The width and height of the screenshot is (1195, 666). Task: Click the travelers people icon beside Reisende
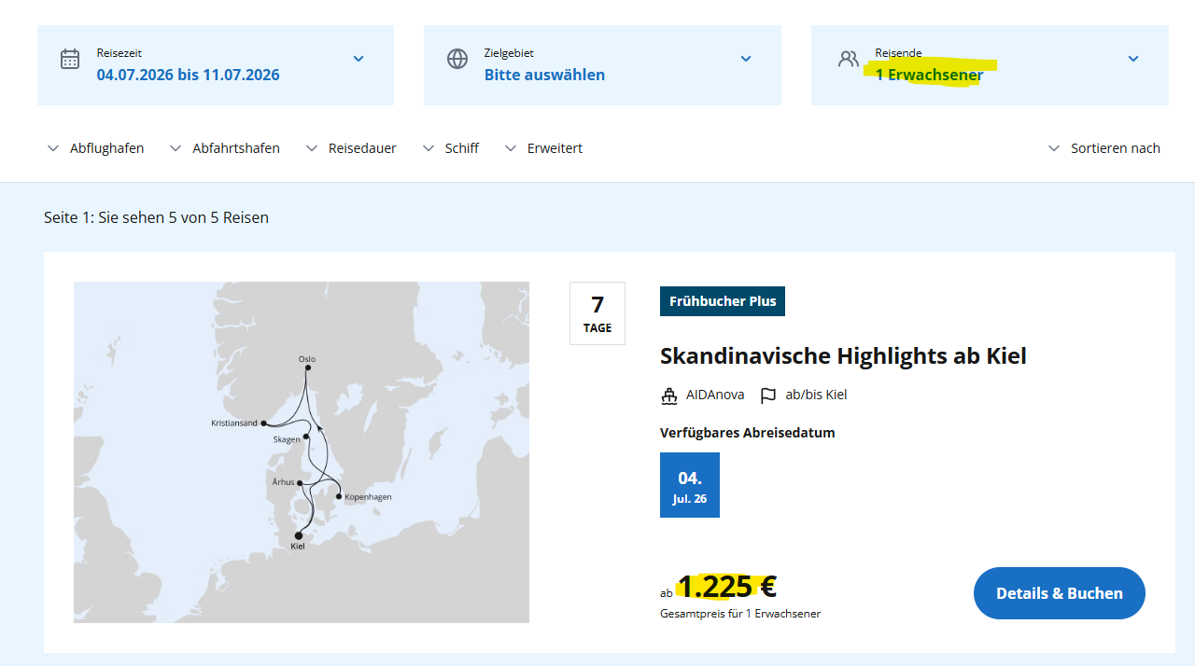848,59
